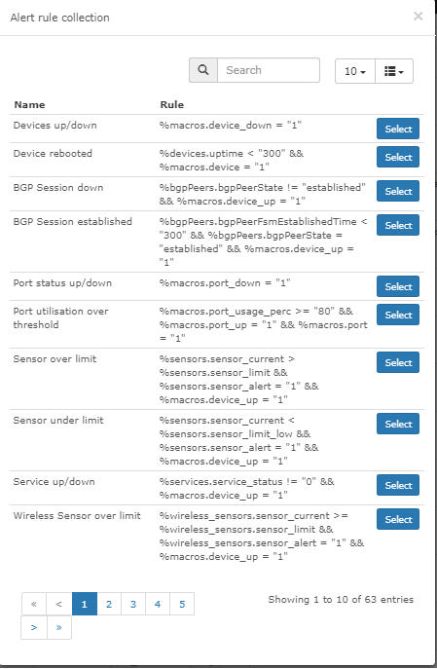Select the BGP Session established rule
The image size is (437, 669).
point(398,225)
